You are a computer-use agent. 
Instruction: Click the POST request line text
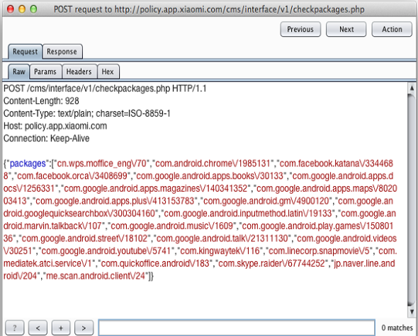click(x=105, y=88)
